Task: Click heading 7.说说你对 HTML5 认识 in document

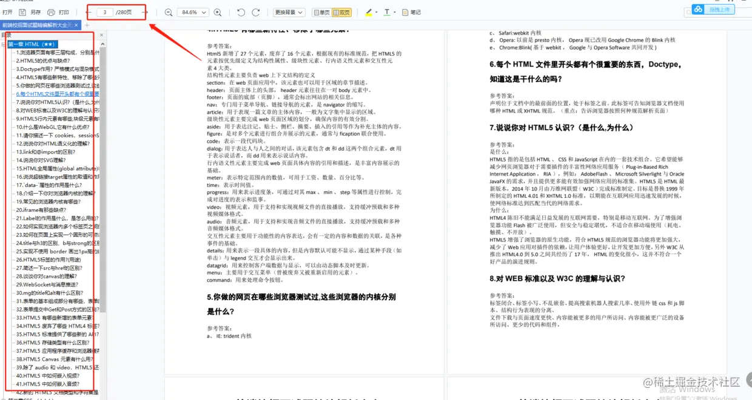Action: point(562,128)
